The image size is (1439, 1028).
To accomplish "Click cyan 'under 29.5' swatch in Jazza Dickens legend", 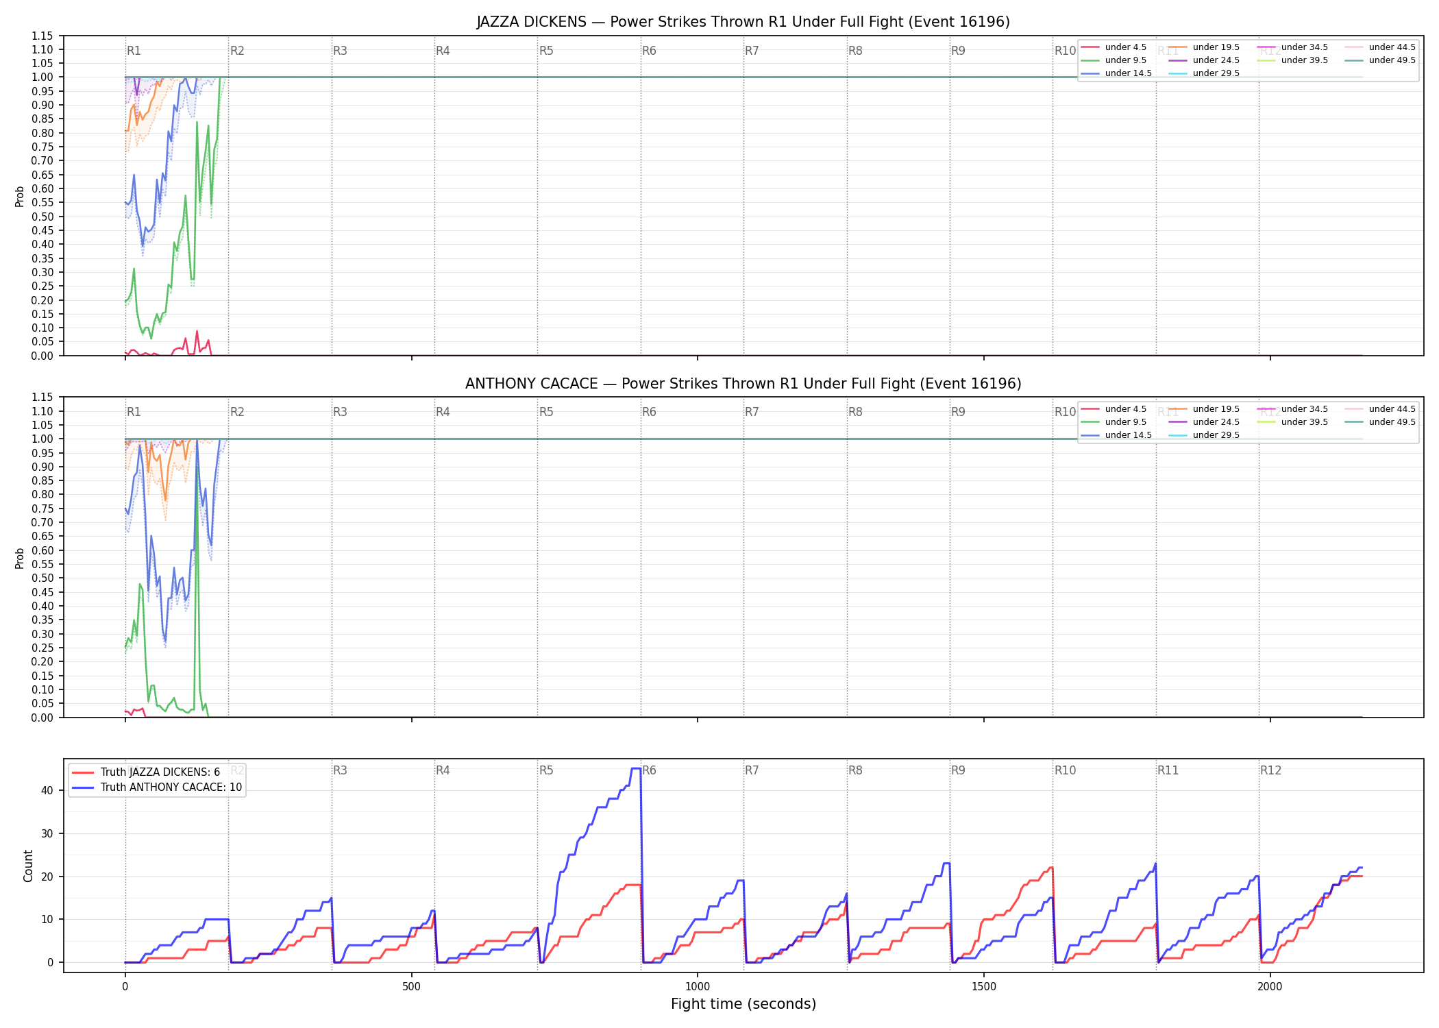I will click(1178, 73).
